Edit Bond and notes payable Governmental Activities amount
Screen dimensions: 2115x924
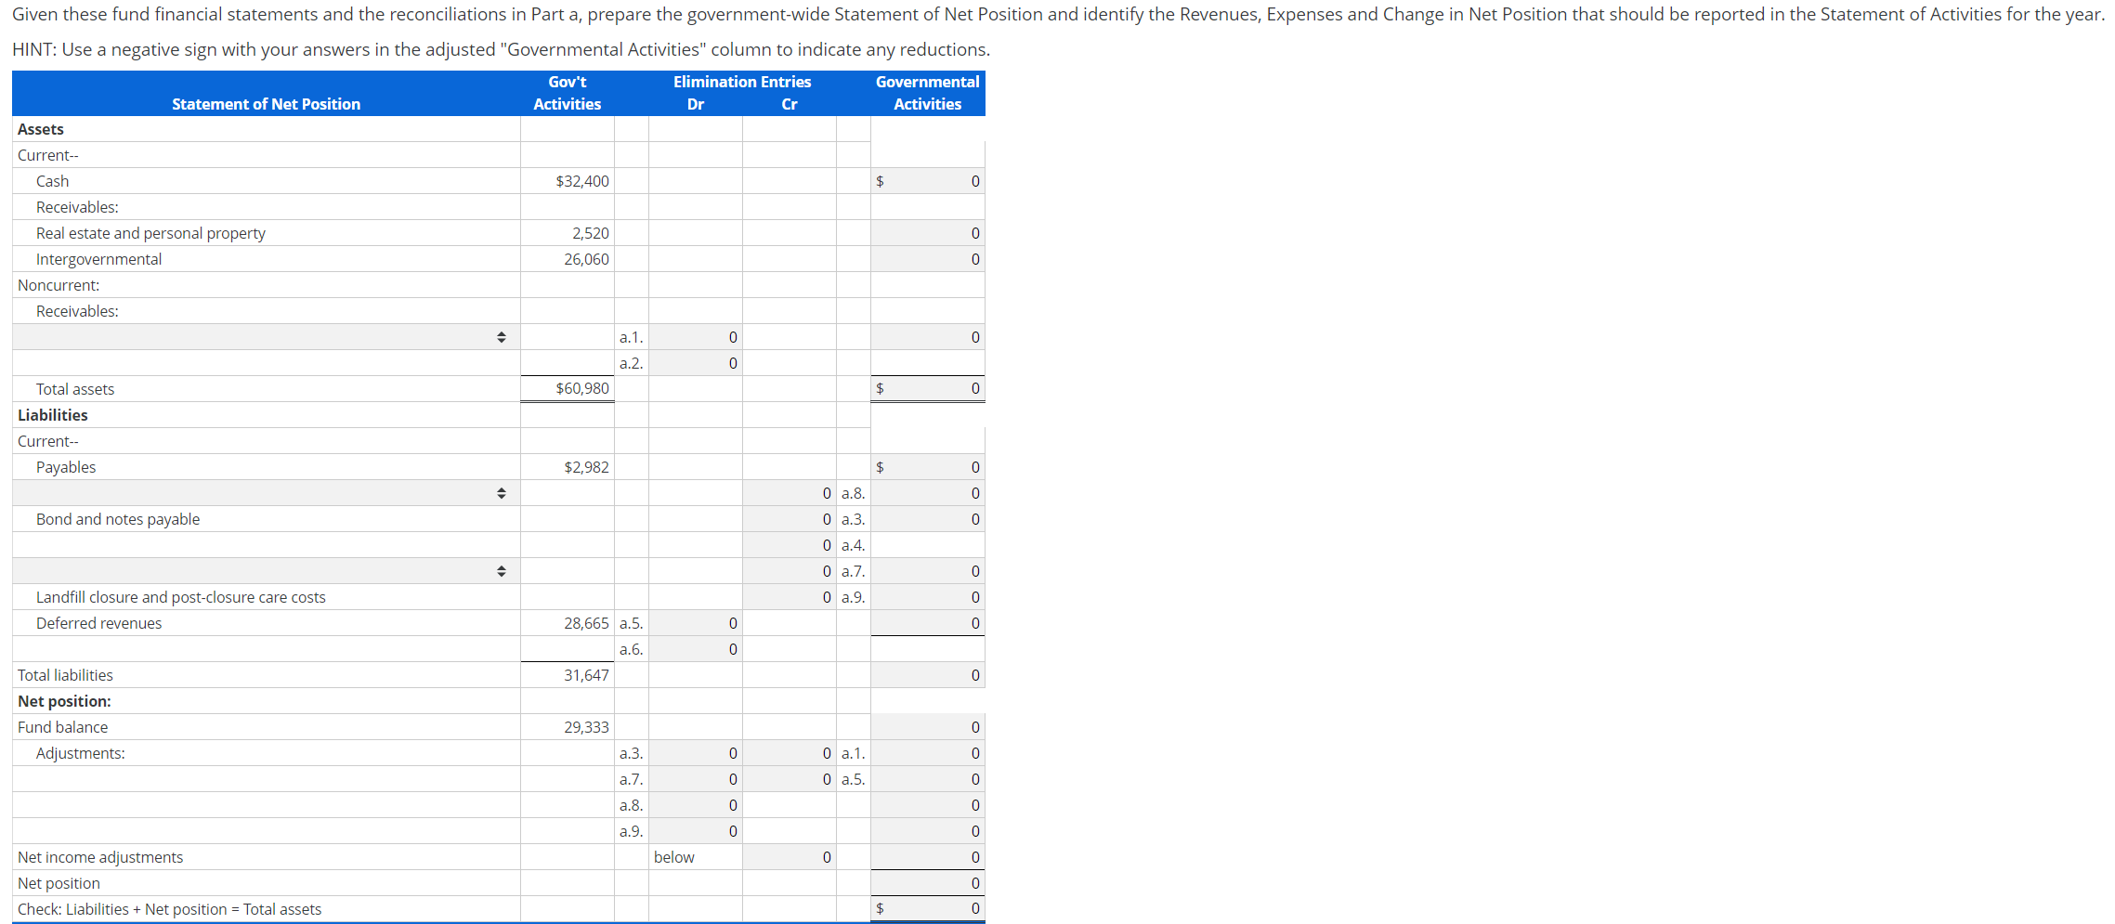tap(927, 519)
